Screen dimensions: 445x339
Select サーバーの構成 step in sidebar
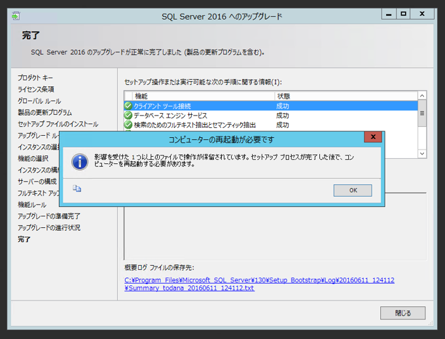37,182
